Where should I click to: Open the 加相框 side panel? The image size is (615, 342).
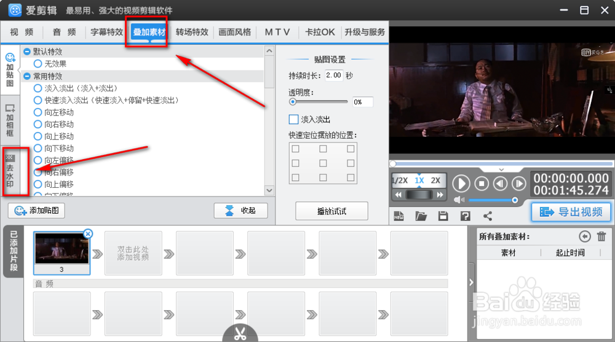(10, 120)
